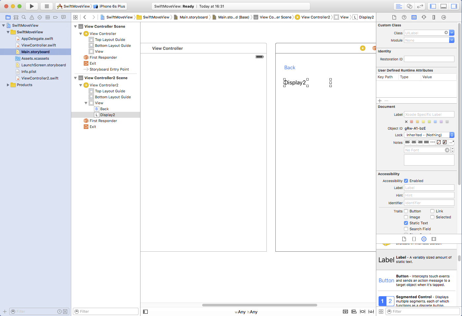The height and width of the screenshot is (316, 462).
Task: Uncheck the Static Text trait
Action: [406, 223]
